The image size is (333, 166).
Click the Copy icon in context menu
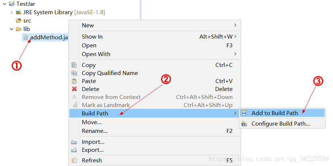tap(74, 65)
